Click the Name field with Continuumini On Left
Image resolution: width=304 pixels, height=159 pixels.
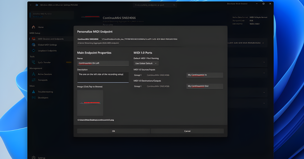(103, 63)
